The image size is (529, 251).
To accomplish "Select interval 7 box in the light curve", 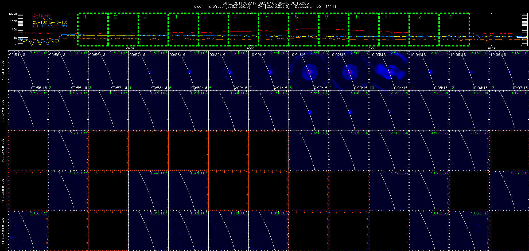I will tap(274, 29).
